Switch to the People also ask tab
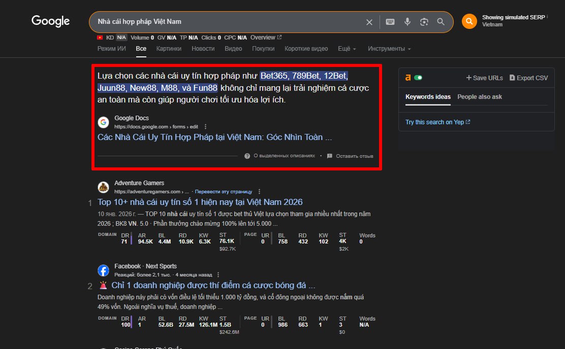 point(479,97)
